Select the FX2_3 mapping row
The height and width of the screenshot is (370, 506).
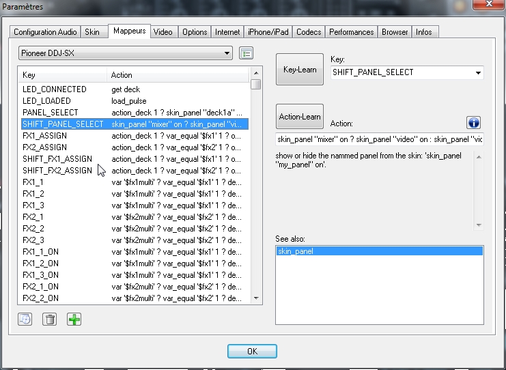click(135, 240)
